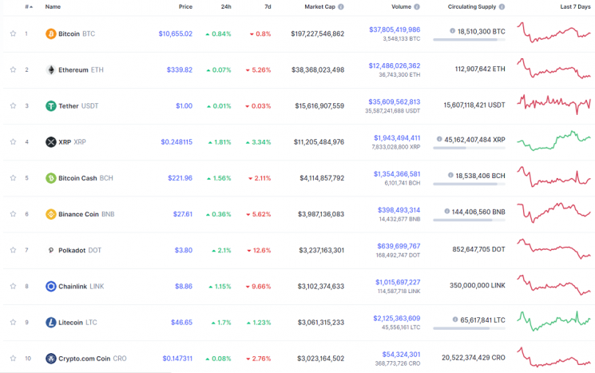This screenshot has height=373, width=595.
Task: Click the Volume info icon
Action: tap(417, 7)
